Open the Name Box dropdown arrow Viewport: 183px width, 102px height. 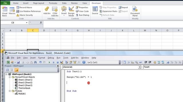(27, 23)
